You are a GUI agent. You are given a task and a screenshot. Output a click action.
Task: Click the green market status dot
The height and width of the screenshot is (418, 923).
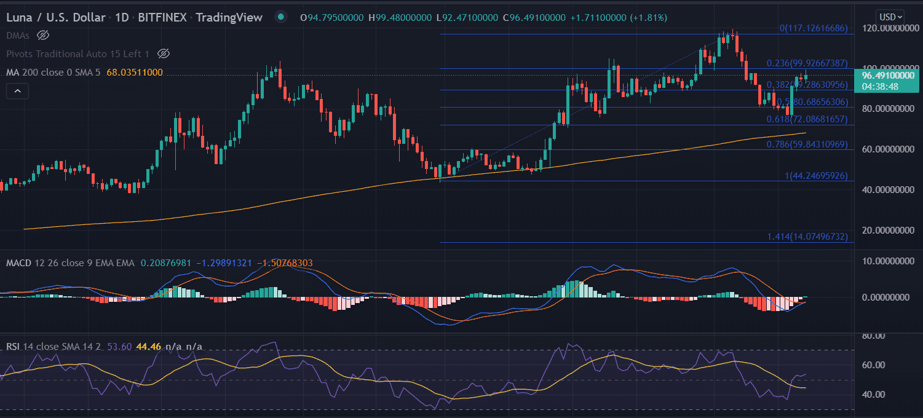(x=281, y=17)
